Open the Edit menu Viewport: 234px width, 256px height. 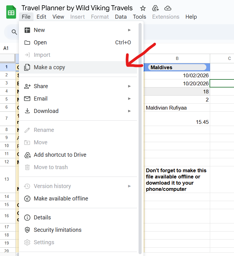pos(41,17)
